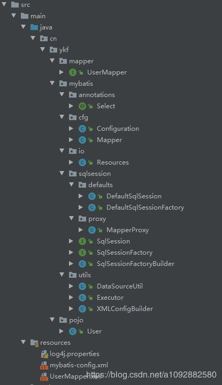Collapse the sqlsession package arrow
Viewport: 222px width, 385px height.
[62, 173]
